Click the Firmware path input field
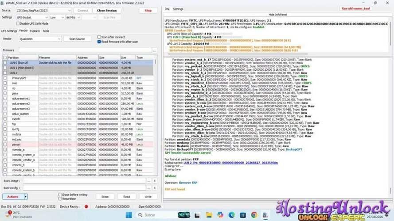This screenshot has height=221, width=394. [x=85, y=50]
